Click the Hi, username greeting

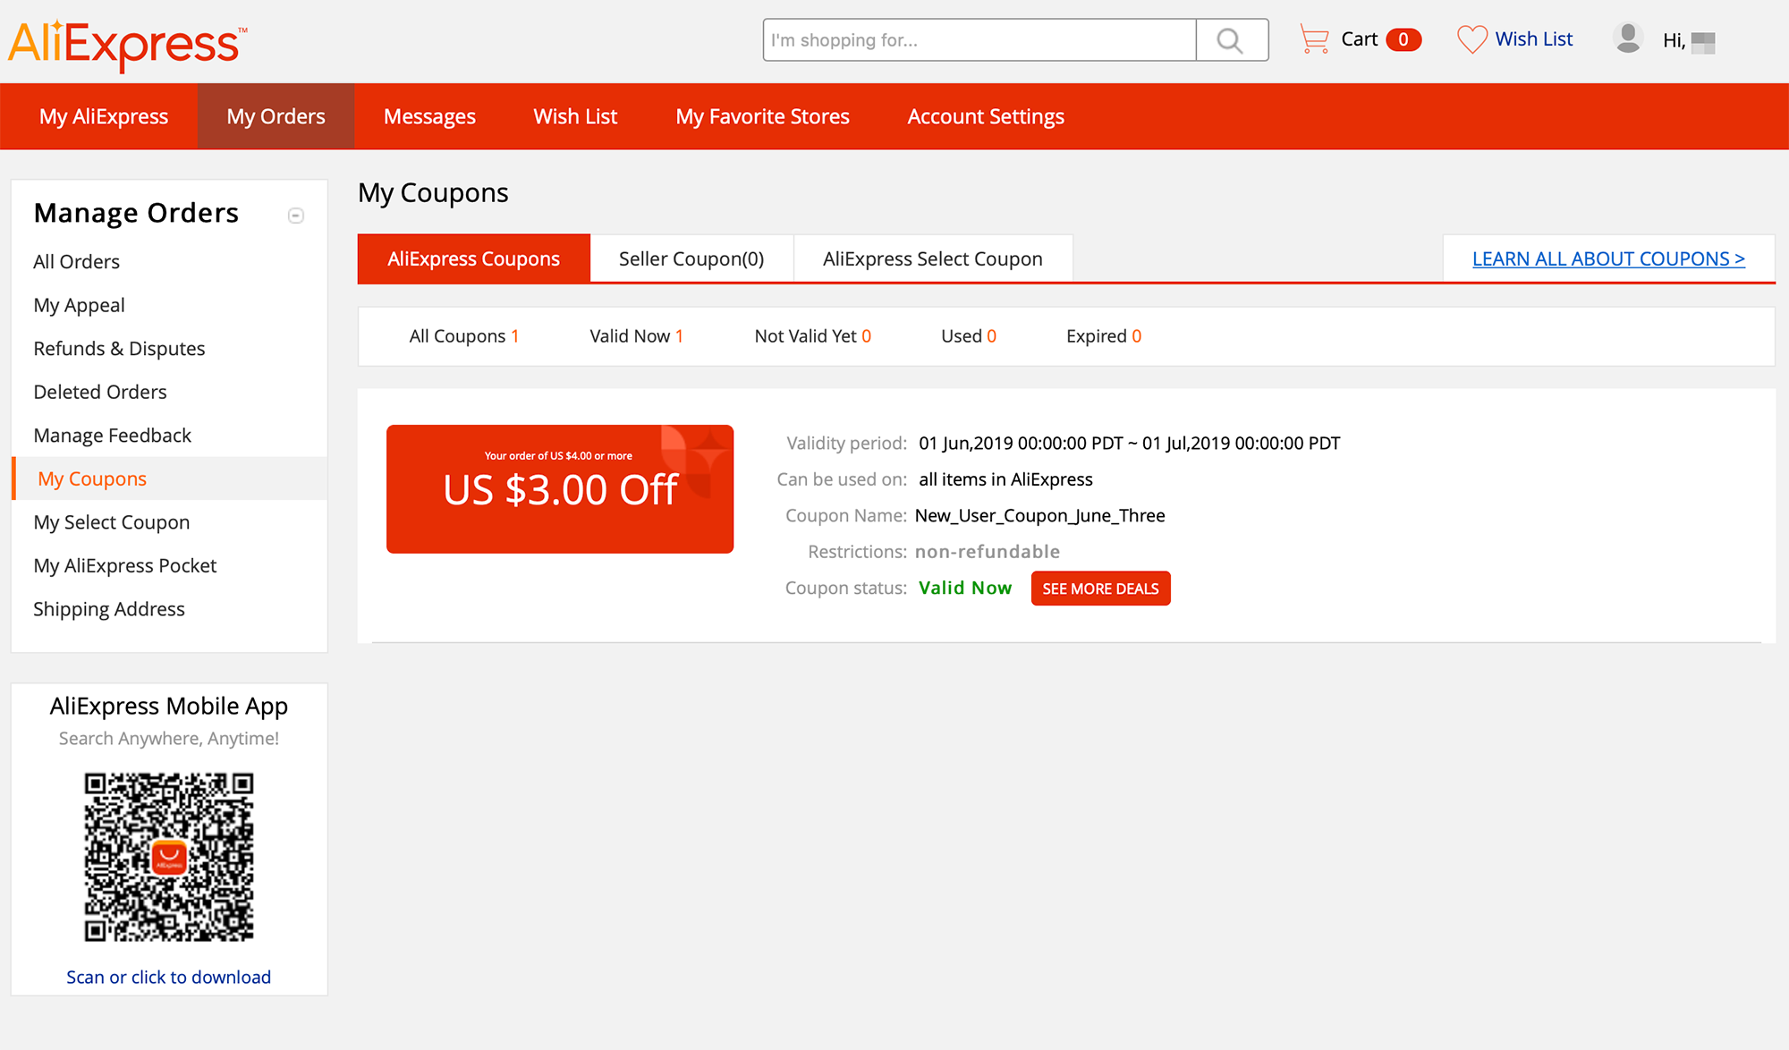pyautogui.click(x=1689, y=41)
